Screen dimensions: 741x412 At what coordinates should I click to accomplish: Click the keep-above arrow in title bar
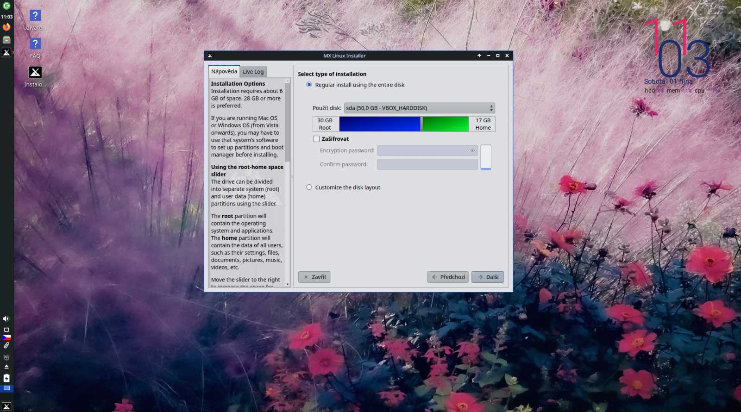479,56
